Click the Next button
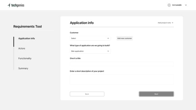Screen dimensions: 196x110 pyautogui.click(x=156, y=94)
